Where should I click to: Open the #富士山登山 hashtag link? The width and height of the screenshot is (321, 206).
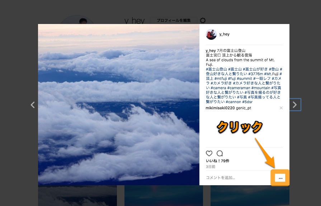(216, 69)
